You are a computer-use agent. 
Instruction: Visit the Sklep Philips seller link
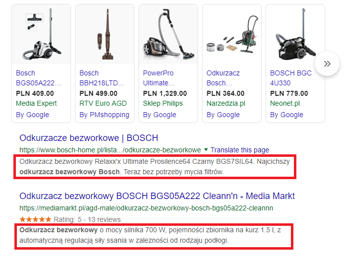click(x=163, y=104)
